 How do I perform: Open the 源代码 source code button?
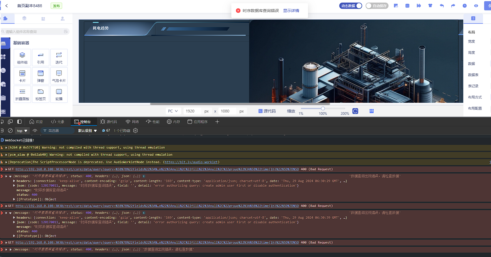(267, 111)
